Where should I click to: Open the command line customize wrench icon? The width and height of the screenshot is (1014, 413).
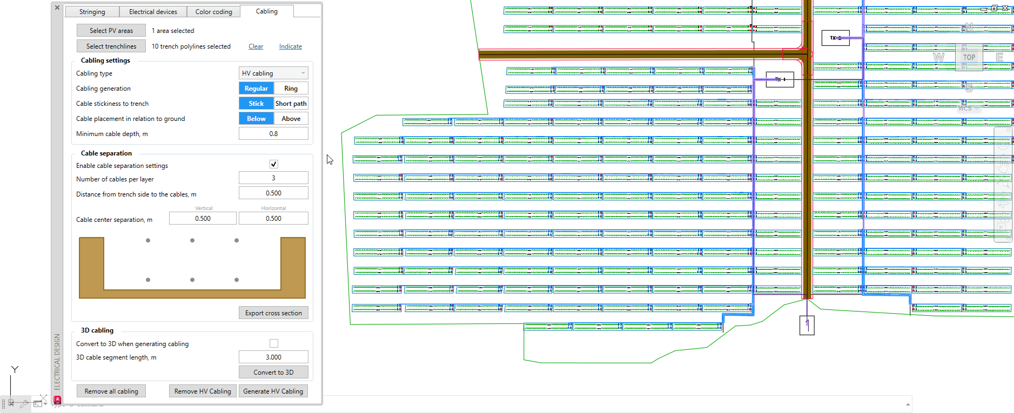(x=25, y=403)
